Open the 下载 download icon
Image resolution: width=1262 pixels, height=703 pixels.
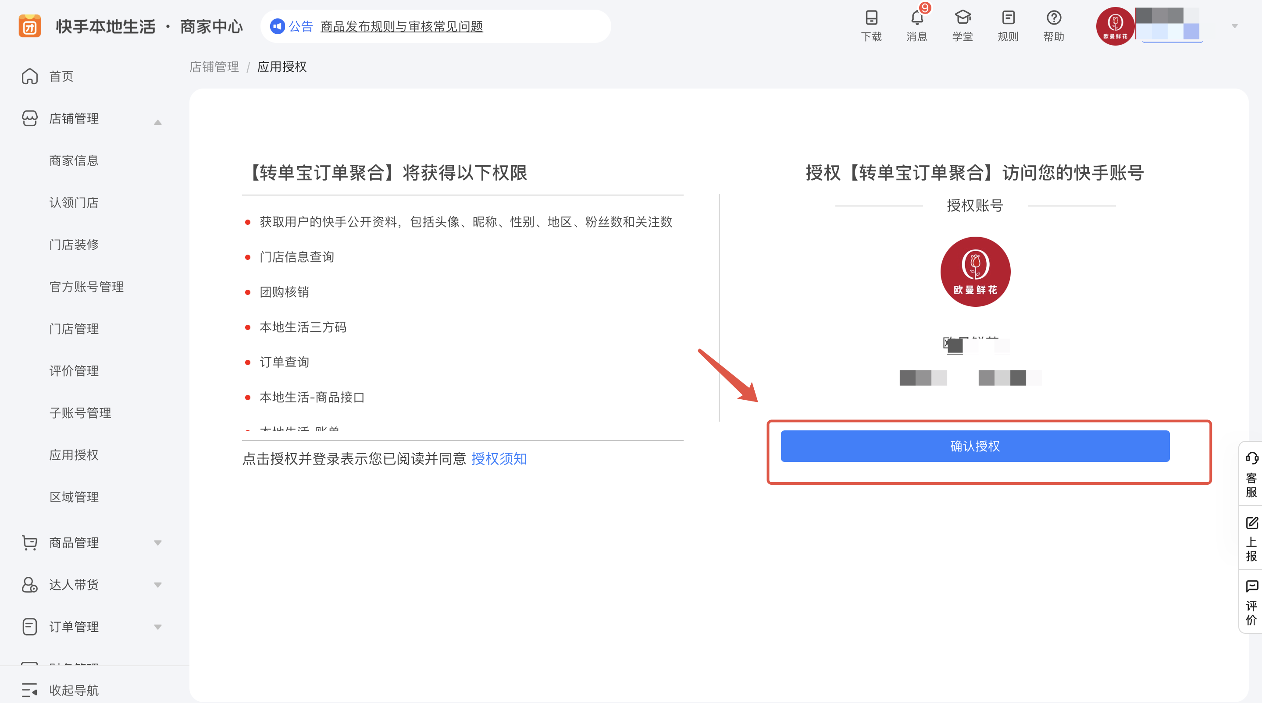[x=871, y=18]
